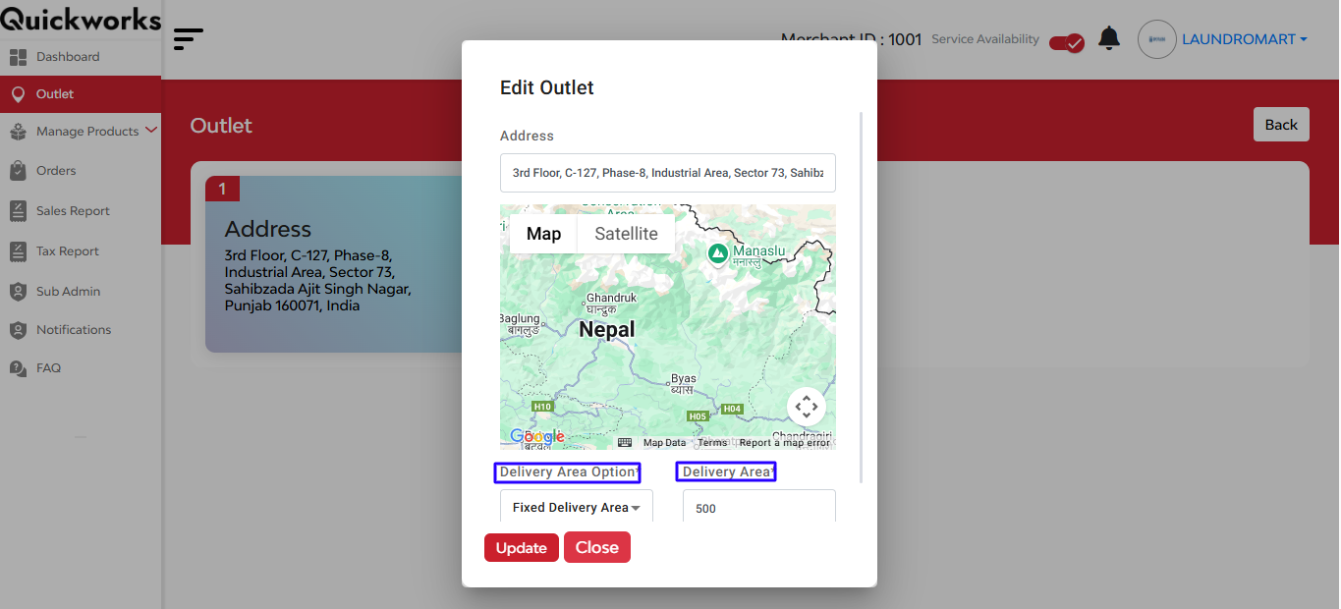Open the map Terms link
Image resolution: width=1341 pixels, height=609 pixels.
point(712,443)
